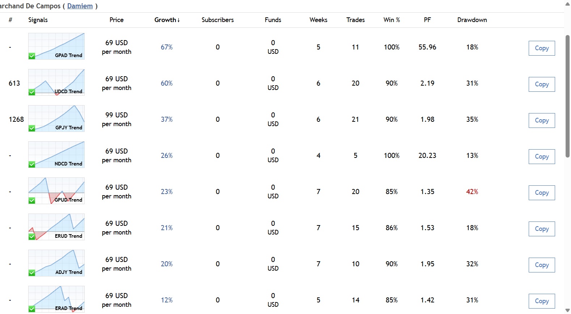Viewport: 571px width, 314px height.
Task: Sort the table by Drawdown header
Action: 472,20
